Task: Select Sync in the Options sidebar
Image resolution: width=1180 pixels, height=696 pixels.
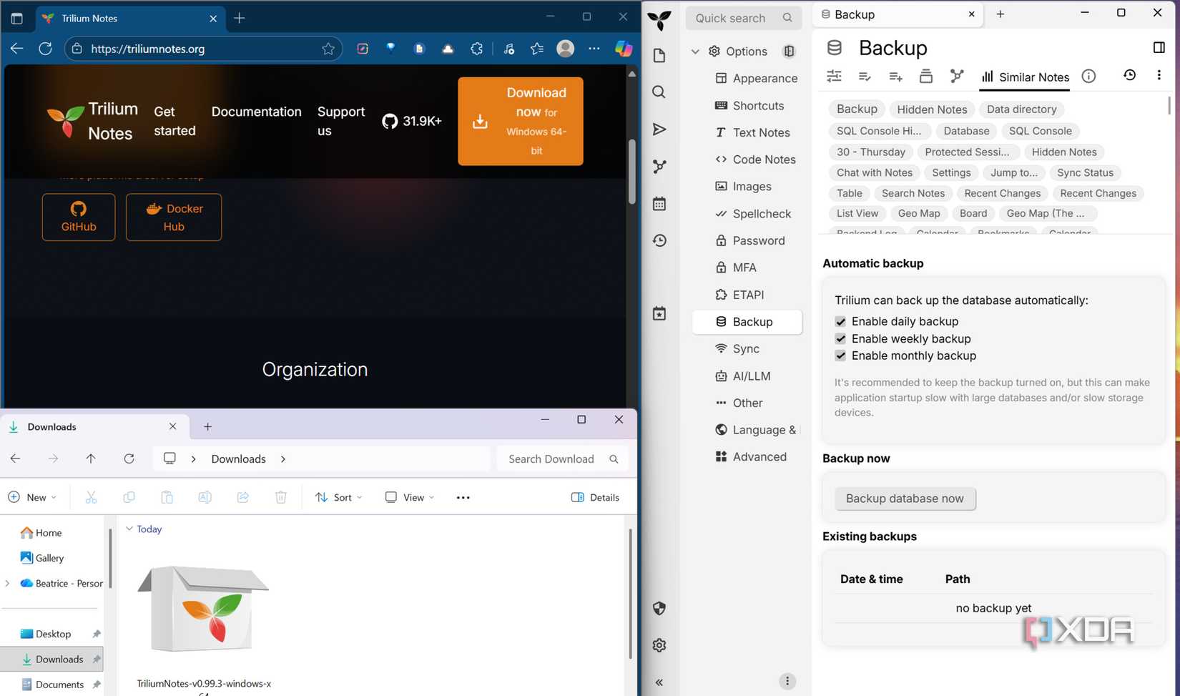Action: [x=745, y=348]
